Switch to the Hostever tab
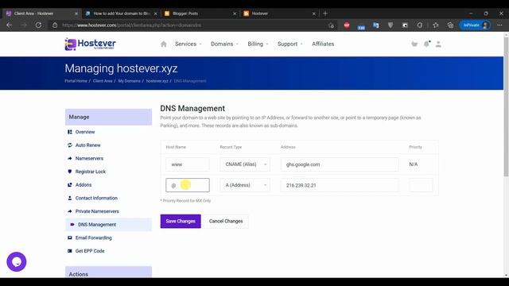509x286 pixels. click(279, 14)
